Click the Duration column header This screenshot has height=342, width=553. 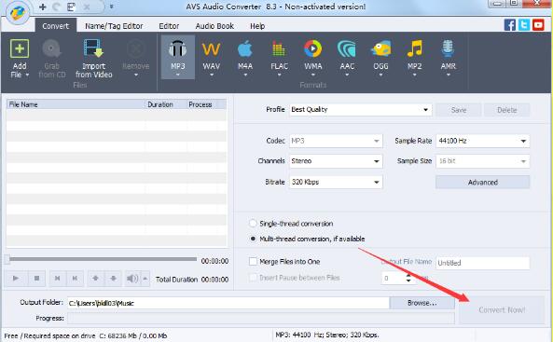[166, 104]
